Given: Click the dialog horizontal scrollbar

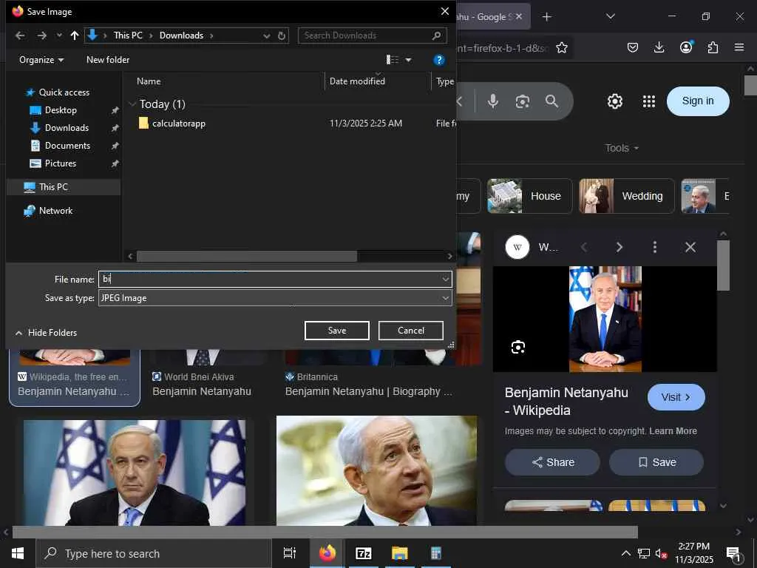Looking at the screenshot, I should 247,256.
